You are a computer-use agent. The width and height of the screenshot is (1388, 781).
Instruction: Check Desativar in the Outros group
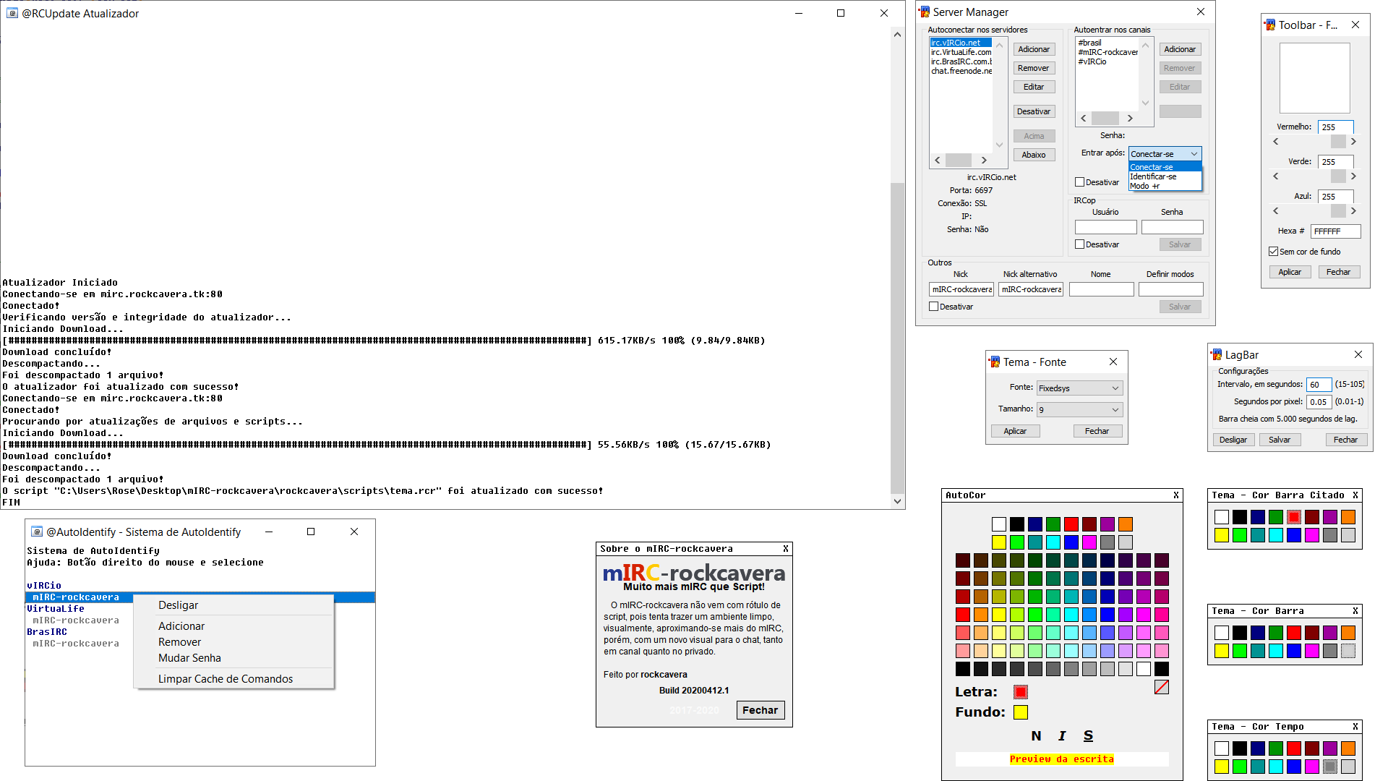pos(934,307)
